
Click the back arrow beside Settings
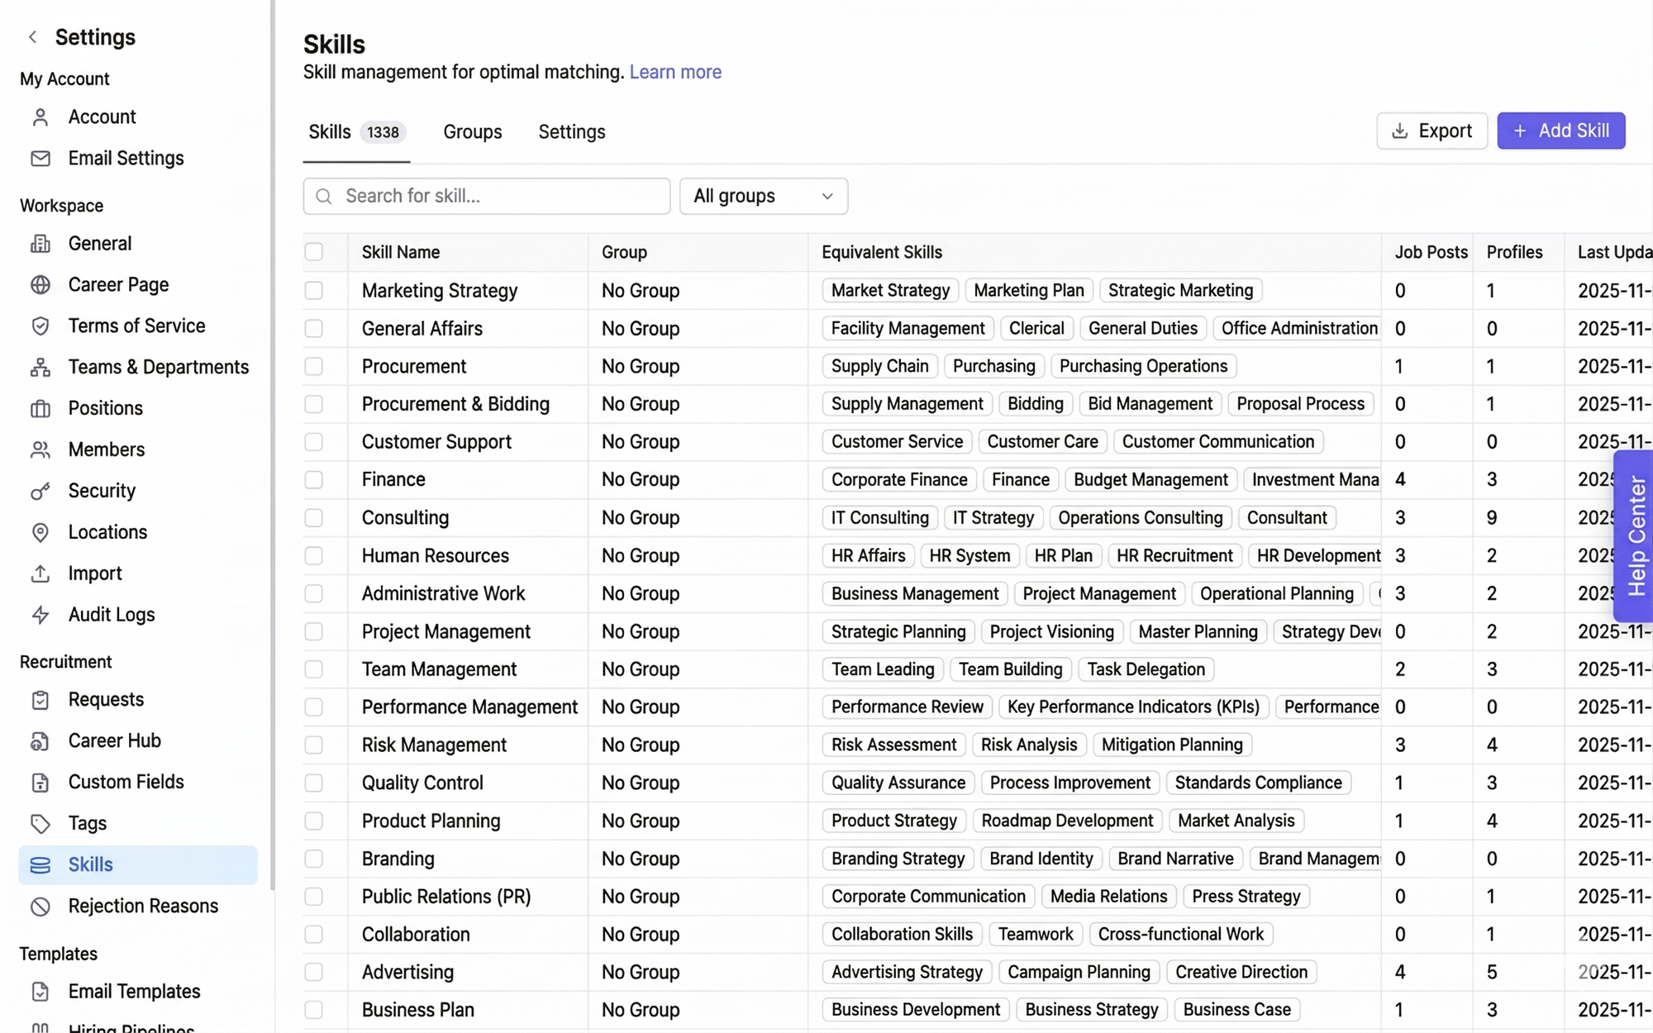click(33, 36)
